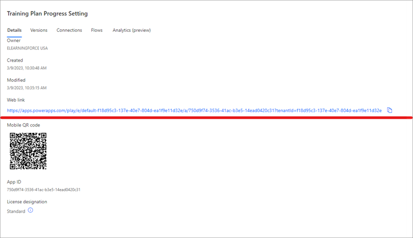
Task: Click the Mobile QR code image
Action: click(x=28, y=151)
